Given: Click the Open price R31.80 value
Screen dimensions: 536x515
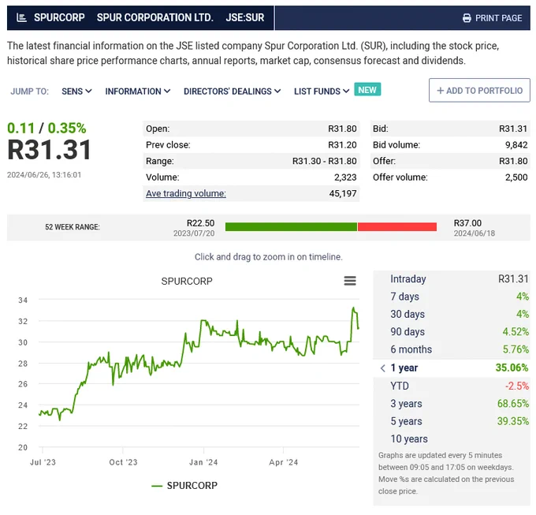Looking at the screenshot, I should tap(342, 129).
